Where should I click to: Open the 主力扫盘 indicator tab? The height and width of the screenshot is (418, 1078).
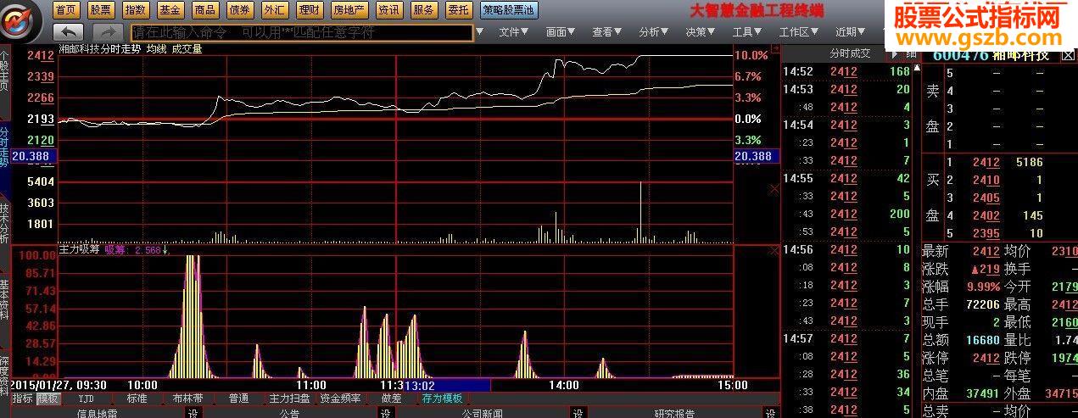(x=290, y=398)
